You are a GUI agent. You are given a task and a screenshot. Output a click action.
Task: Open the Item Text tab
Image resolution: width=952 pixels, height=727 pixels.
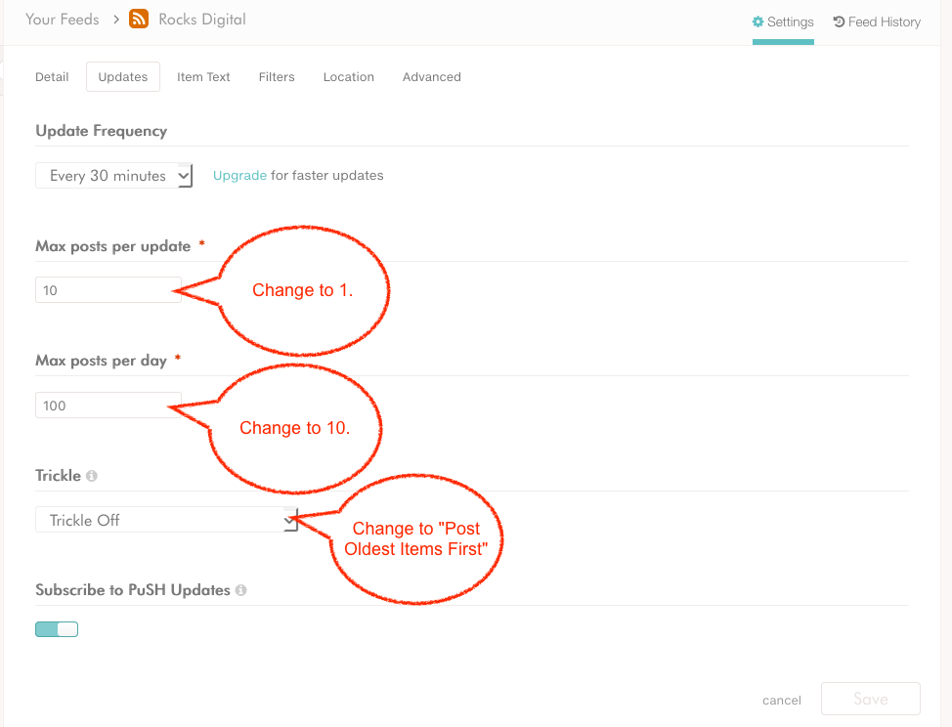tap(203, 77)
